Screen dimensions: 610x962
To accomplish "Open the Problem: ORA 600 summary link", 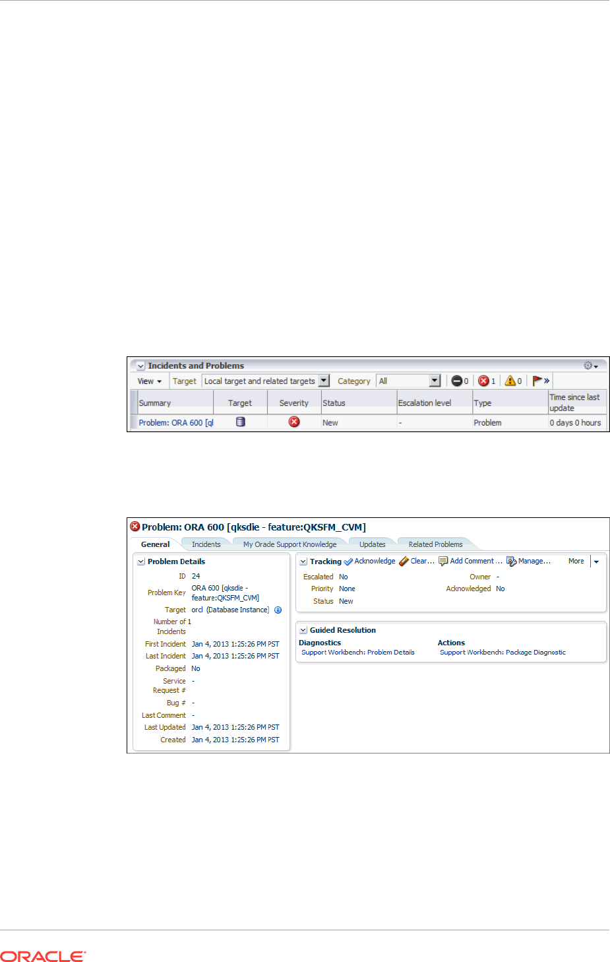I will tap(176, 423).
